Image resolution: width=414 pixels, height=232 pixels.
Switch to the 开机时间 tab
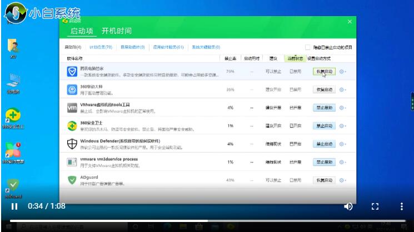(x=117, y=31)
